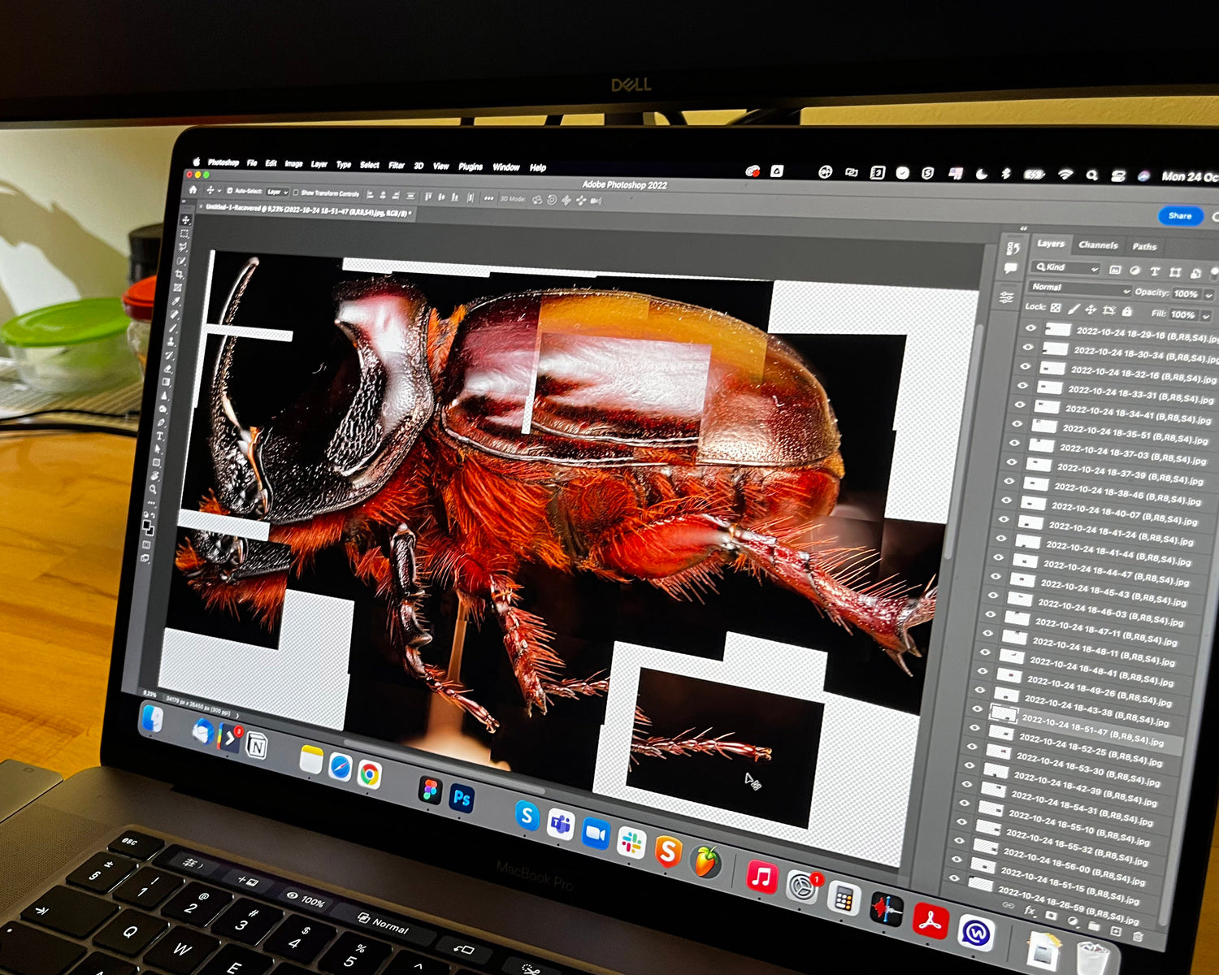Click the lock all padlock icon
Viewport: 1219px width, 975px height.
(x=1127, y=311)
